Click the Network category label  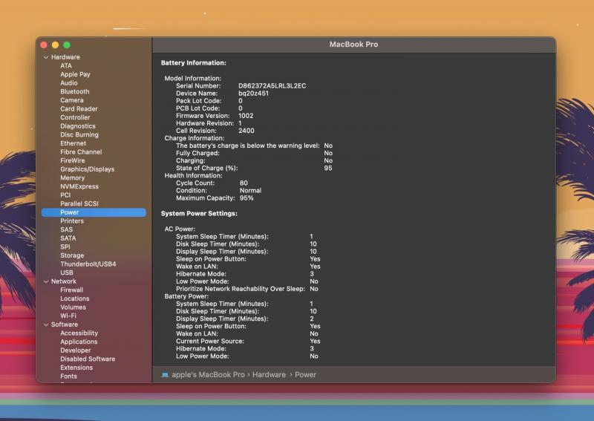point(64,281)
